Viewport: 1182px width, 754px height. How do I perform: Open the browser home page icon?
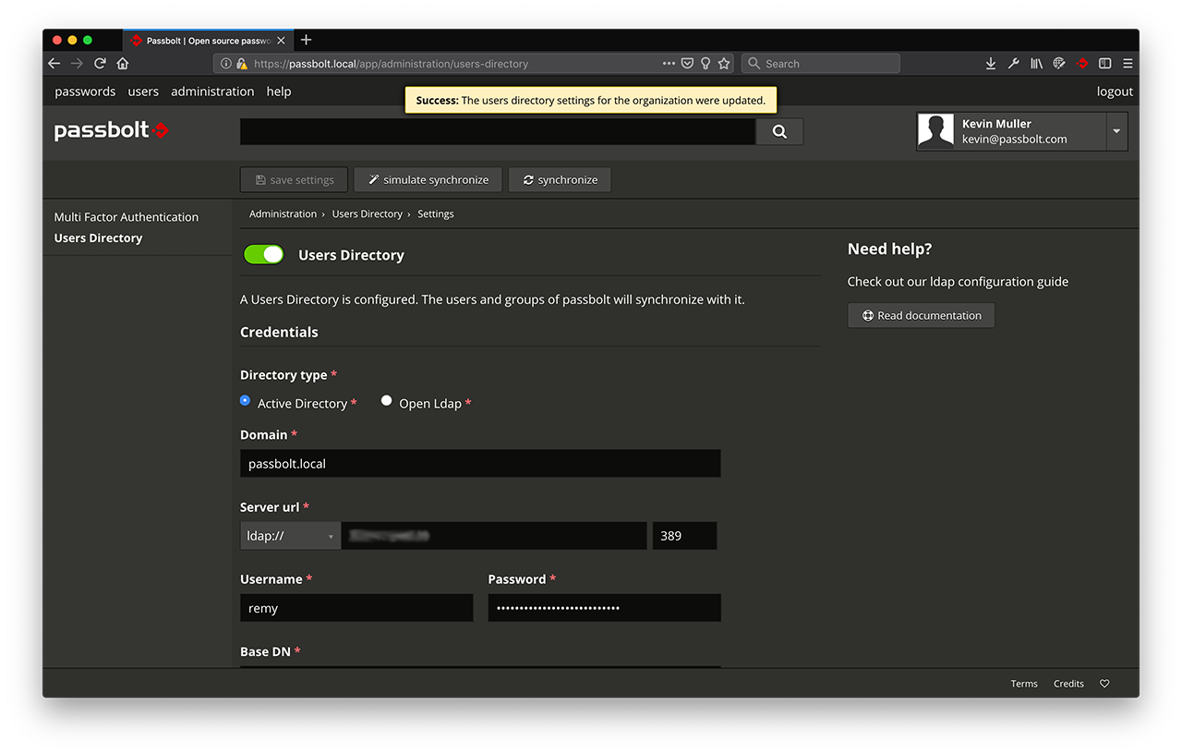point(123,64)
